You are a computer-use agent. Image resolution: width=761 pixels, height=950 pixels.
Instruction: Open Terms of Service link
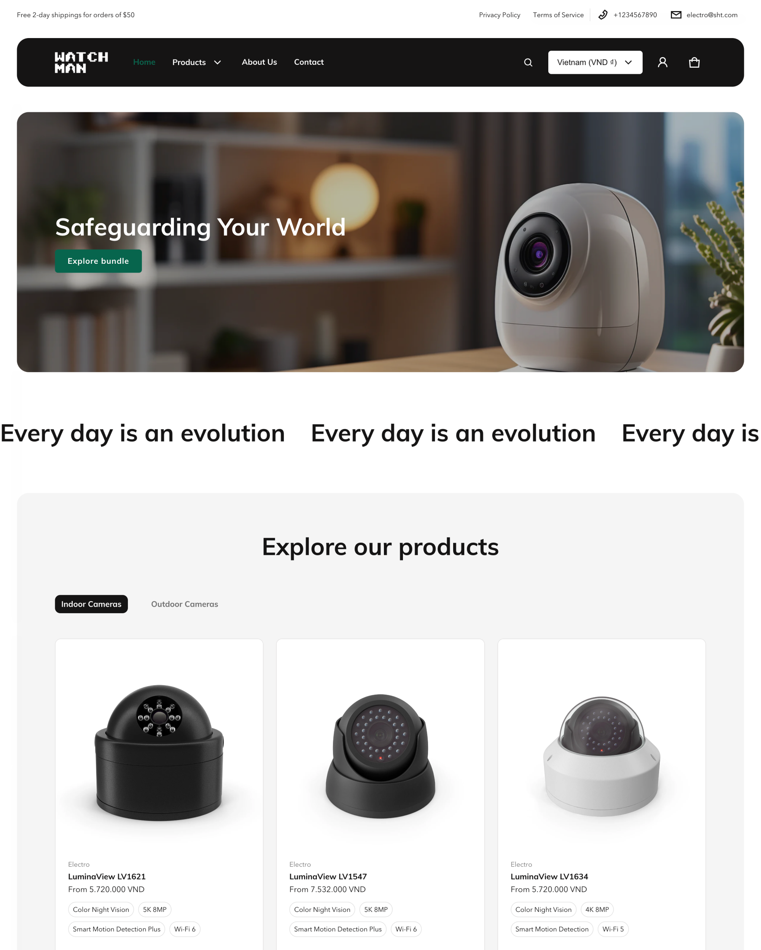tap(558, 15)
